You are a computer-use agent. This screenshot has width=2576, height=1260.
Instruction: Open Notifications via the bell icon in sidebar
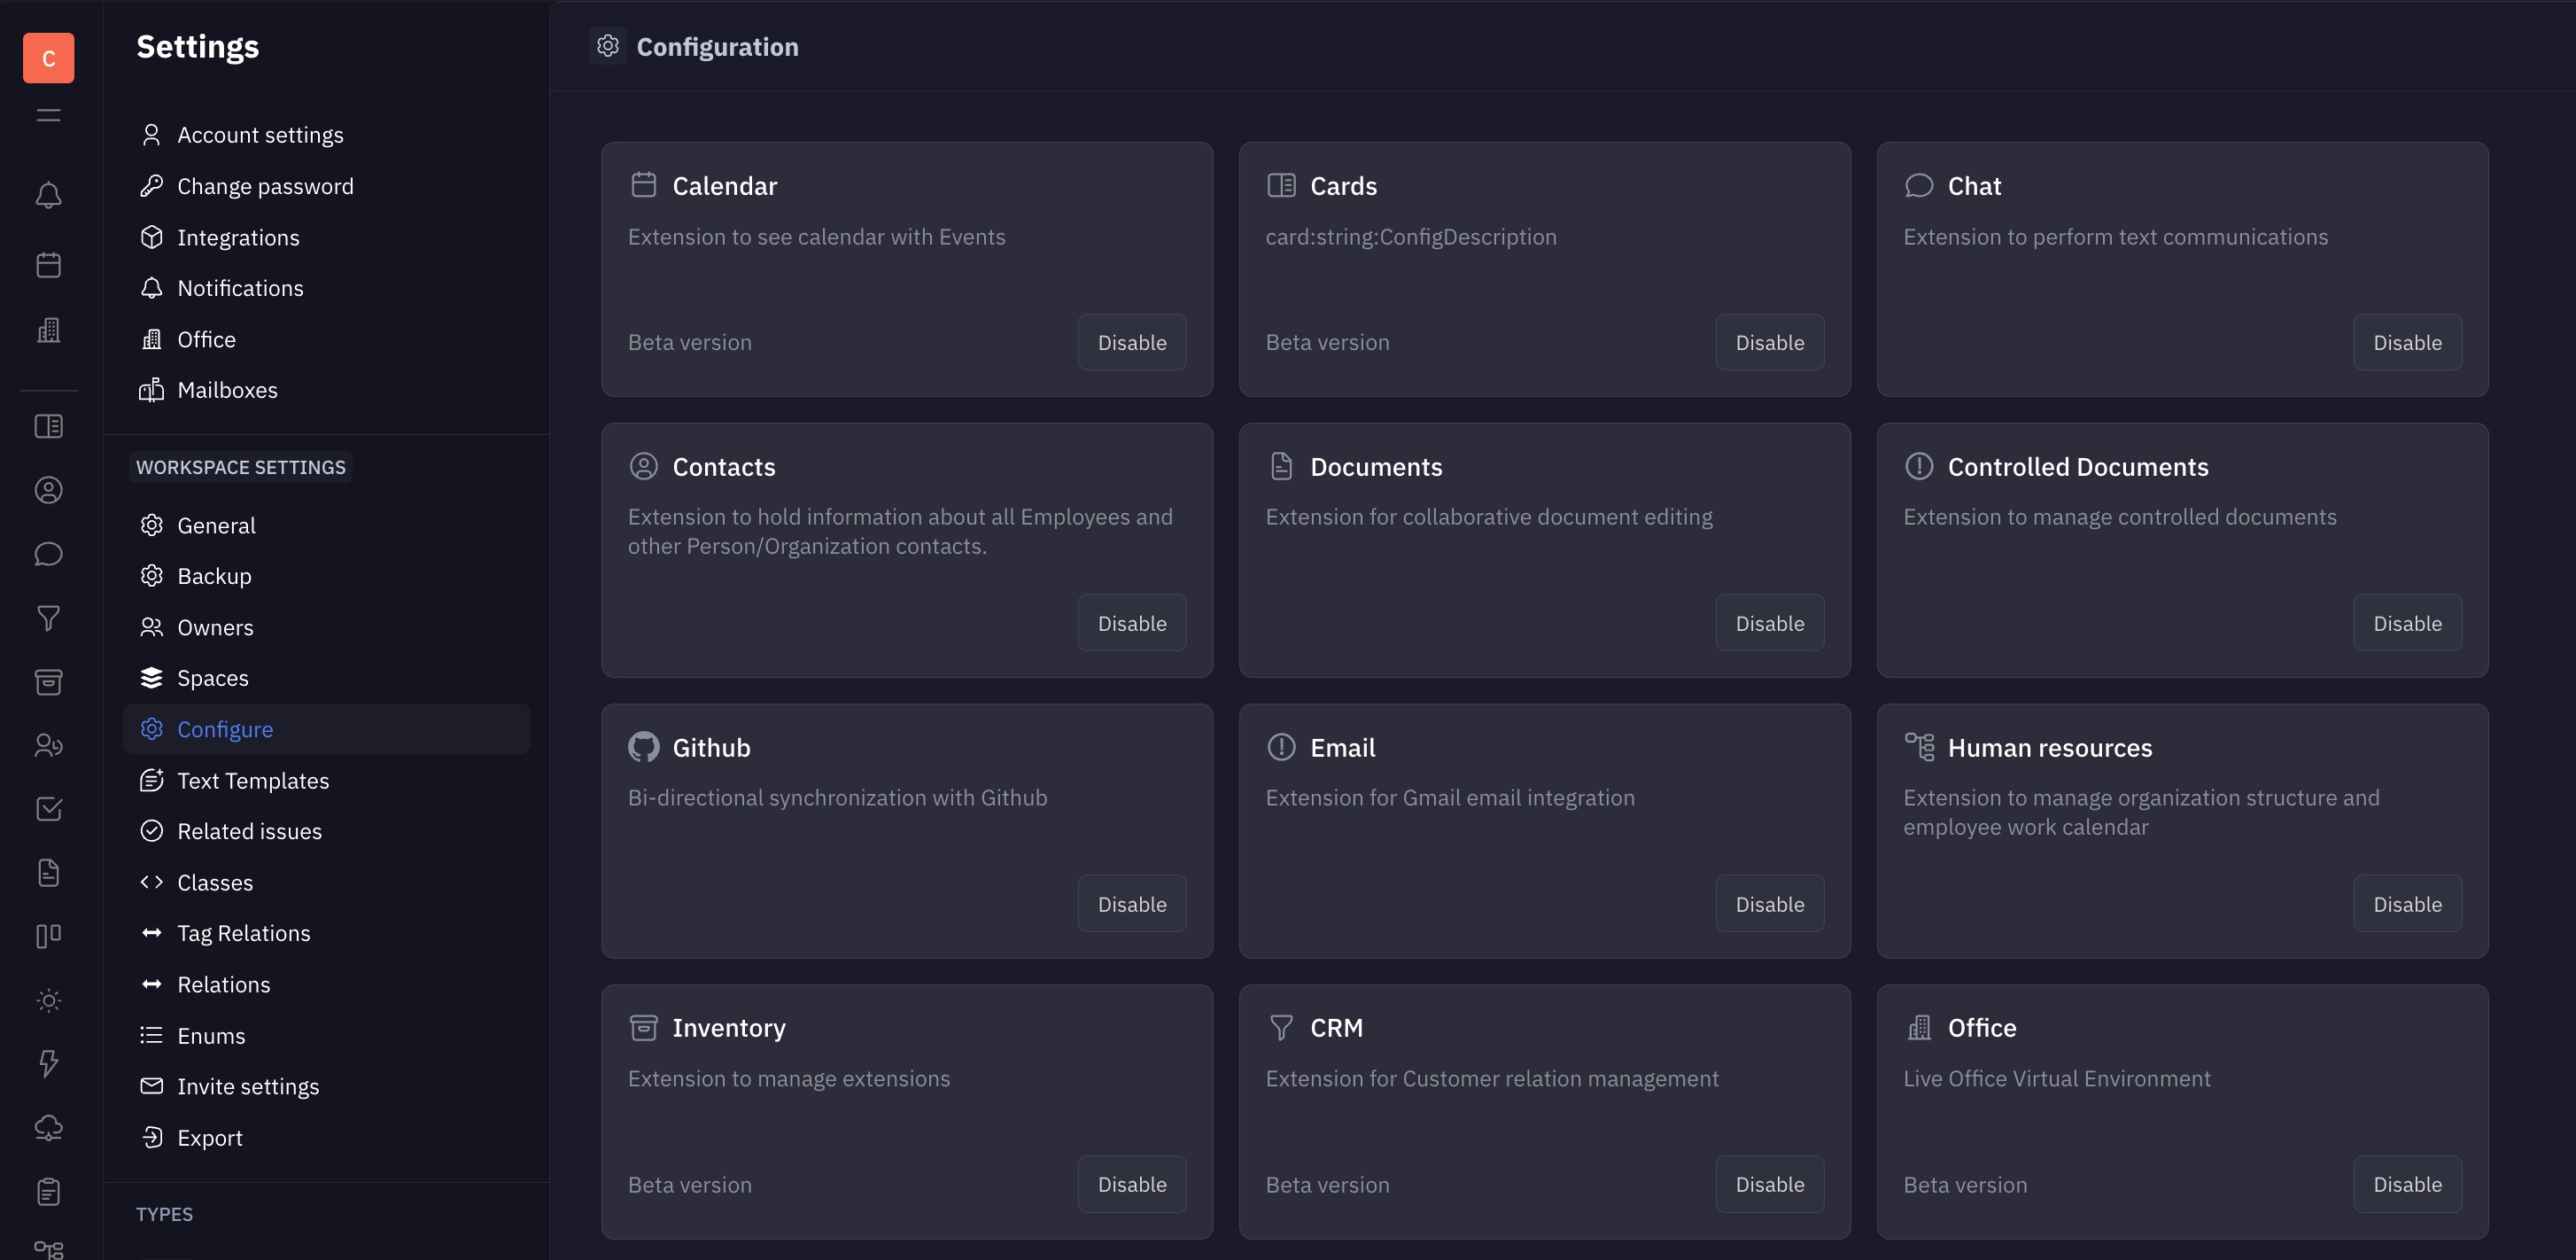[48, 195]
